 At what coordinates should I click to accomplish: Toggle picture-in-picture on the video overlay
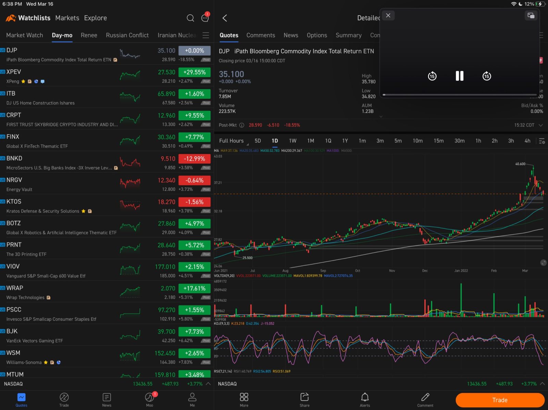[531, 15]
